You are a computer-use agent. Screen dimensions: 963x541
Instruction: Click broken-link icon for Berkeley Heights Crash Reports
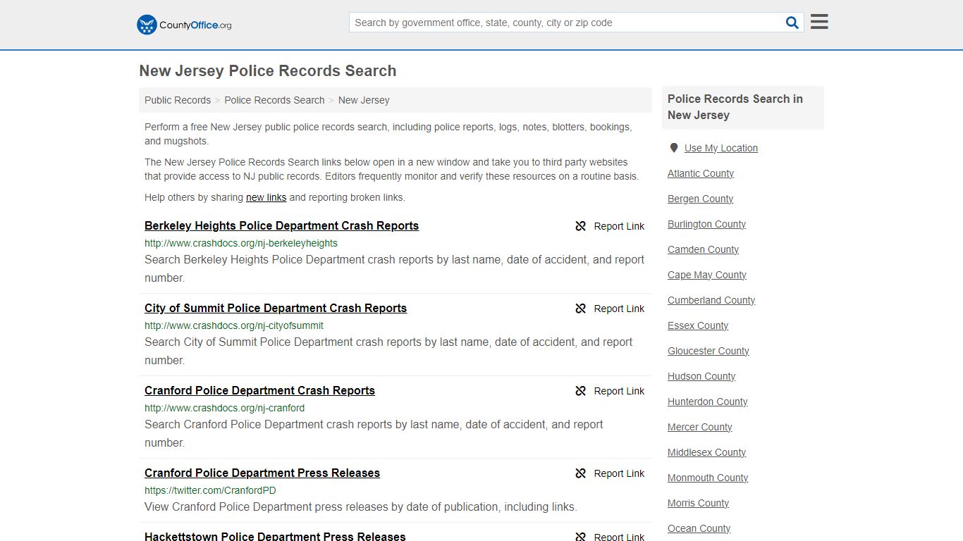[x=581, y=226]
